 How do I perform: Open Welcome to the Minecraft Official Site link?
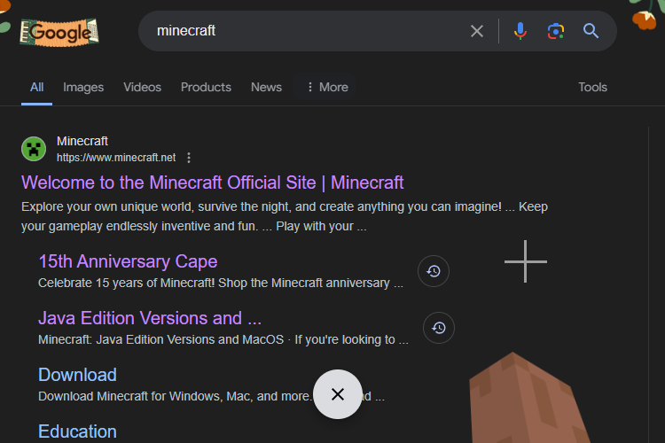point(213,183)
